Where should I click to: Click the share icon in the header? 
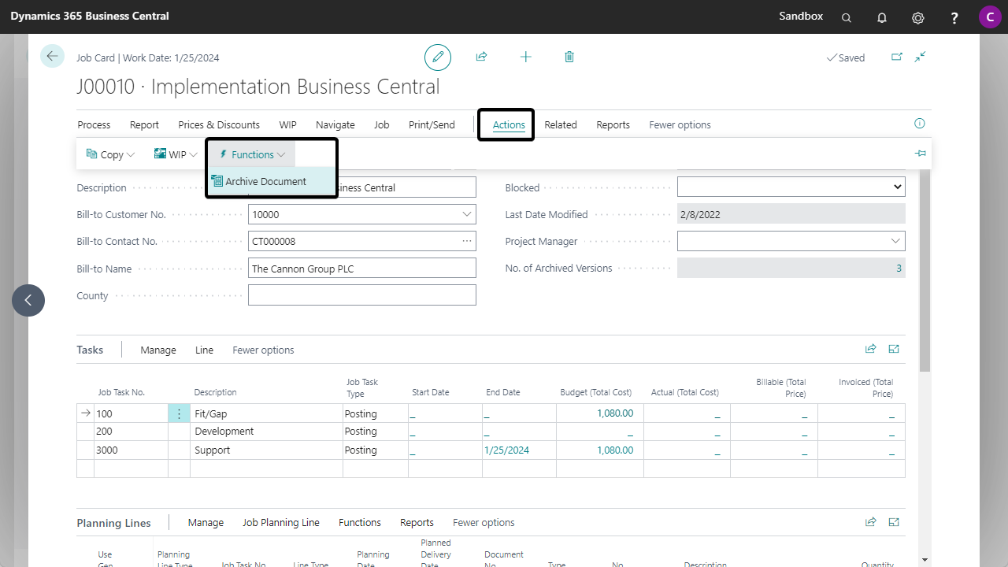[x=481, y=57]
